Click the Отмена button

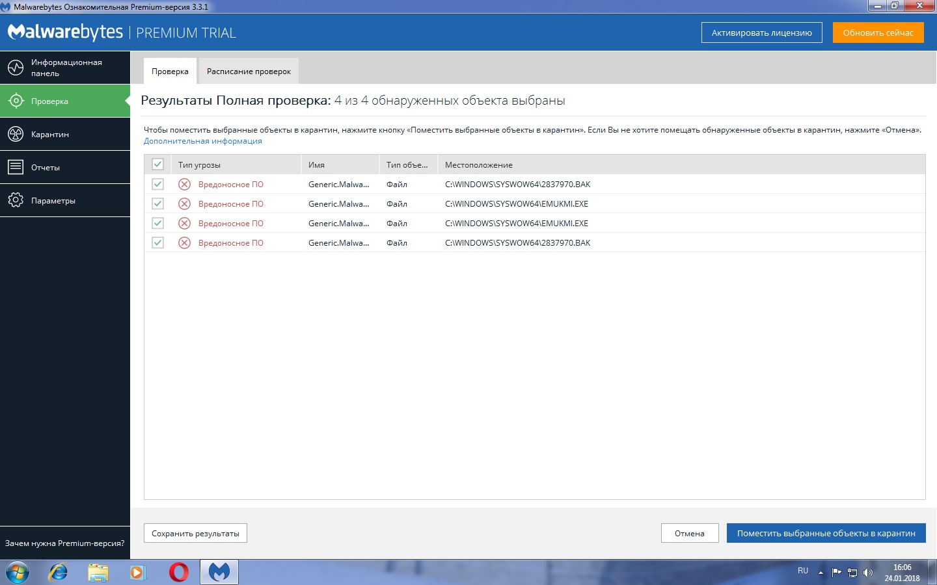[x=690, y=533]
